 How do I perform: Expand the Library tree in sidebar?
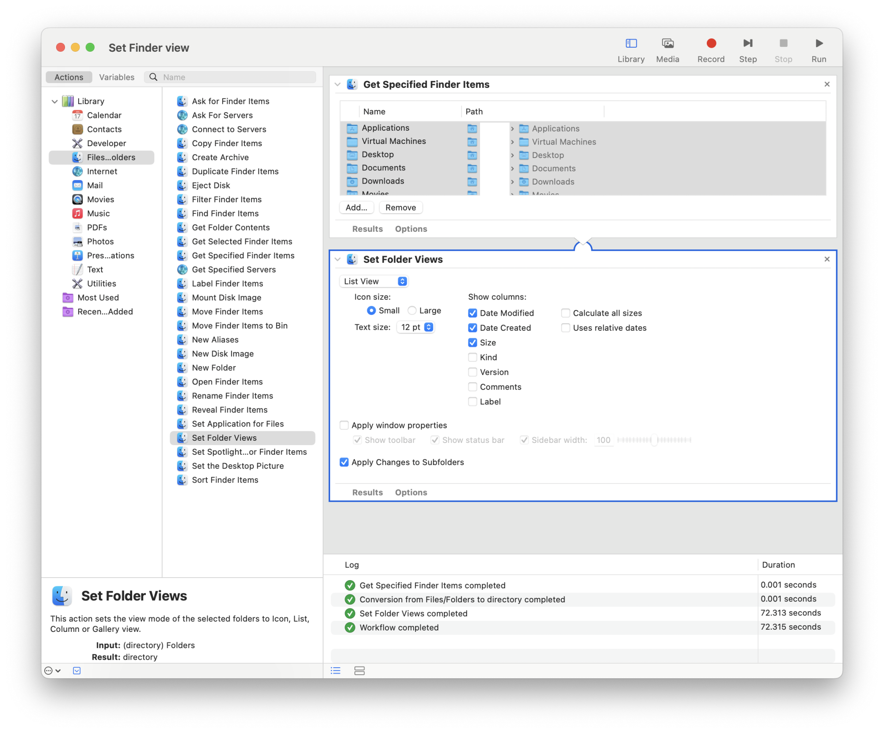(57, 101)
